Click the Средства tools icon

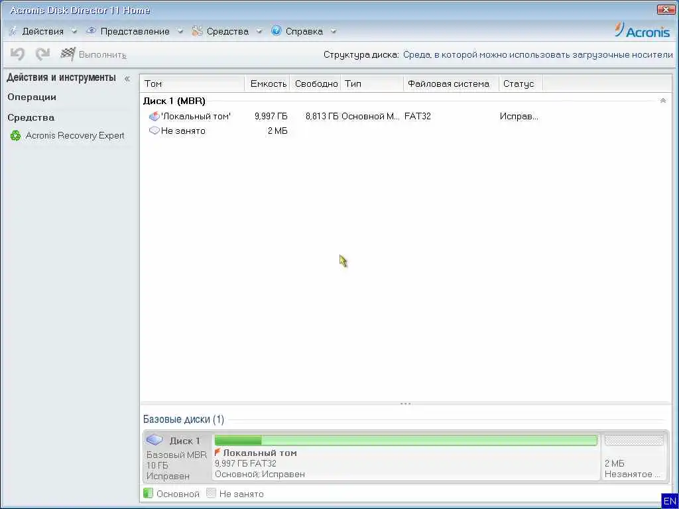pyautogui.click(x=197, y=30)
